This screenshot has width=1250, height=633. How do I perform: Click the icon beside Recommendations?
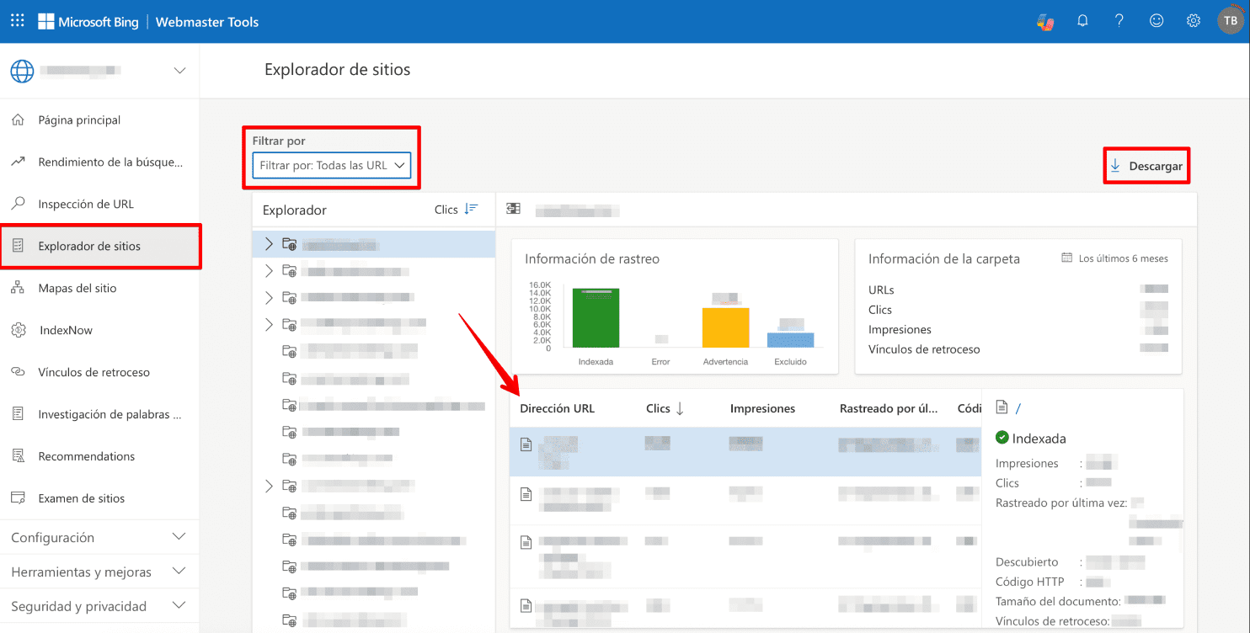coord(18,456)
